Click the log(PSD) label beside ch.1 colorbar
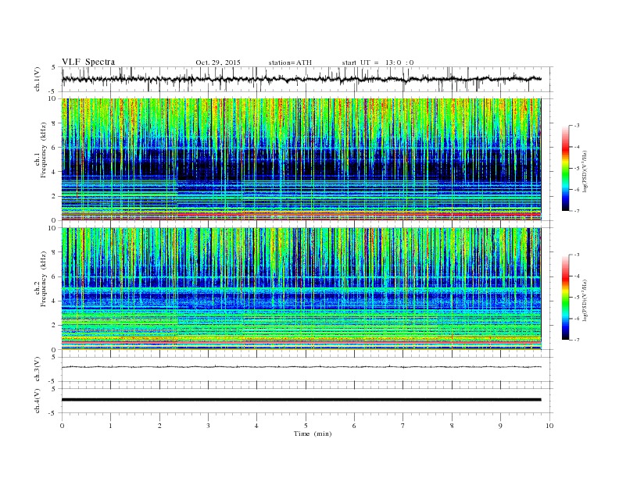 [x=585, y=171]
